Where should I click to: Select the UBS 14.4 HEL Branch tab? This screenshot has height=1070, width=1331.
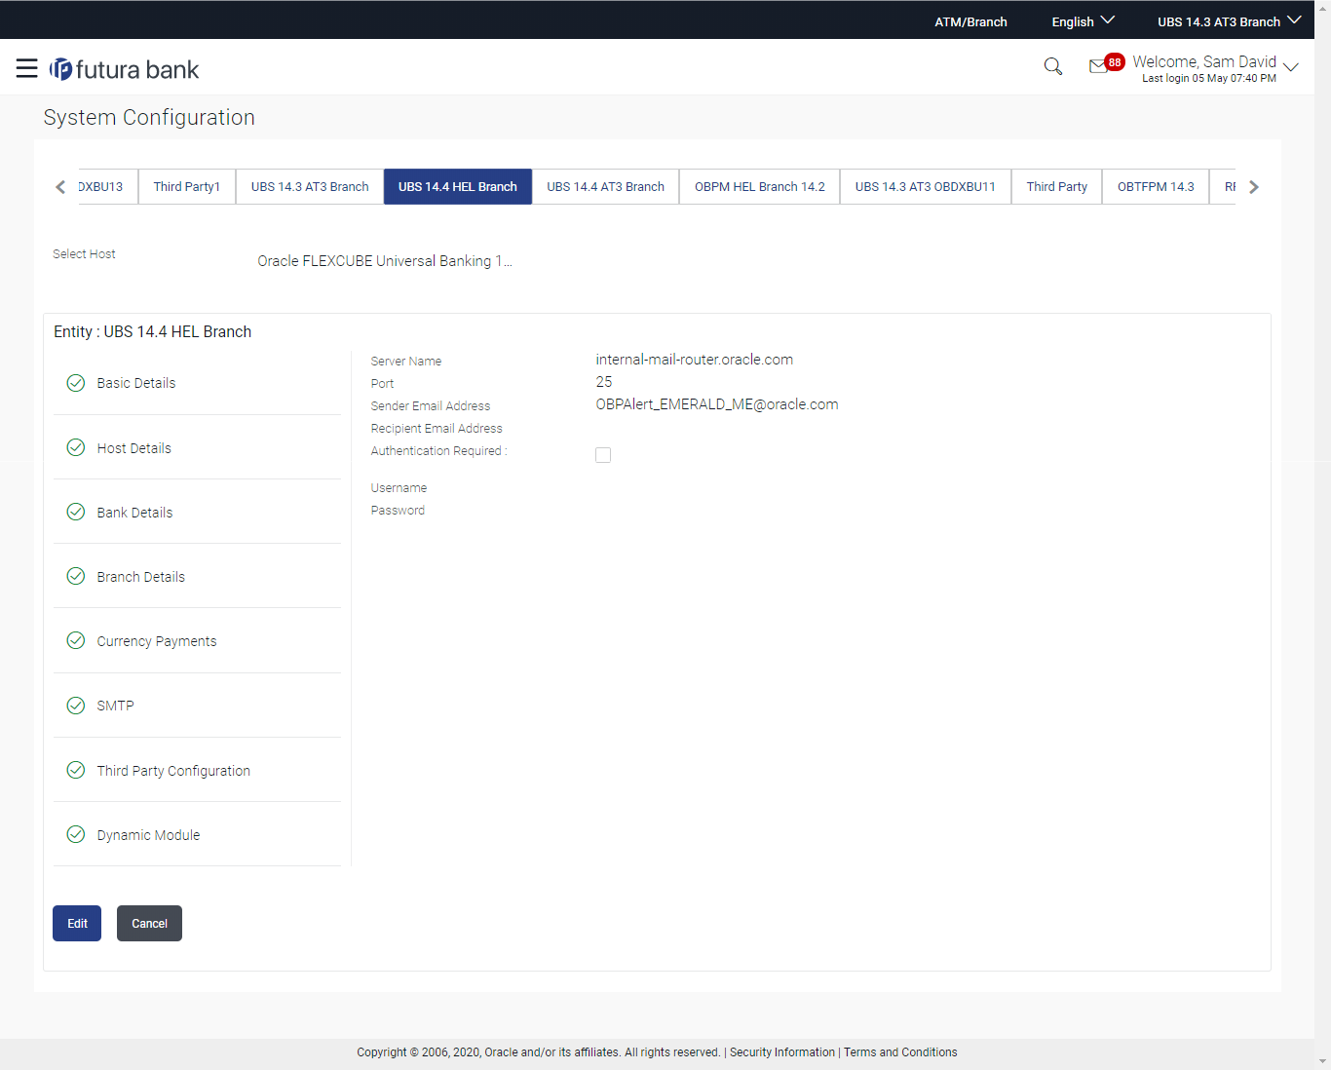[x=458, y=186]
